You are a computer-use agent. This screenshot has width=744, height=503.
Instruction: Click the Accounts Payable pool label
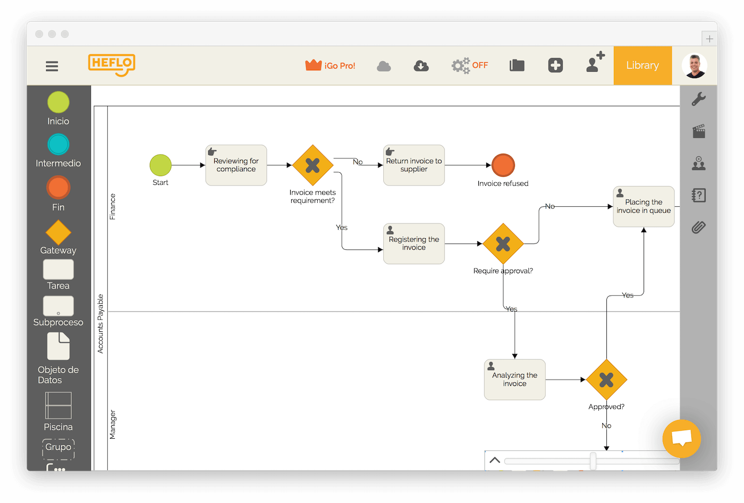tap(100, 324)
